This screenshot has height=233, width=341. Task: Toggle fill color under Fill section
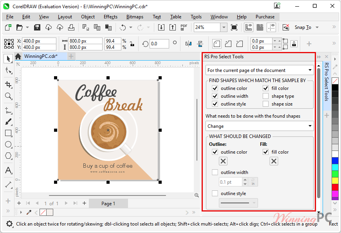(x=265, y=152)
